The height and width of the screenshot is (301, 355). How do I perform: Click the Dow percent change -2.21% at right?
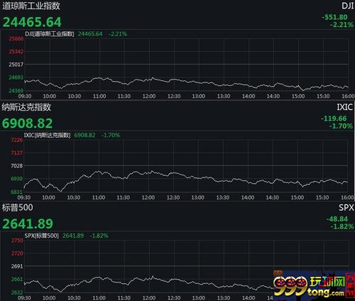(x=342, y=24)
